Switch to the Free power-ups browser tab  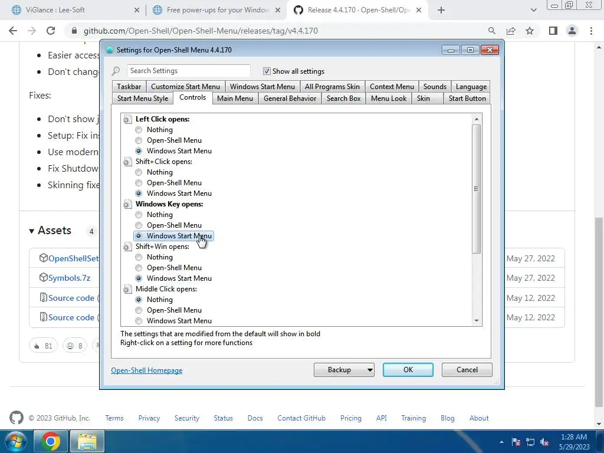(217, 10)
